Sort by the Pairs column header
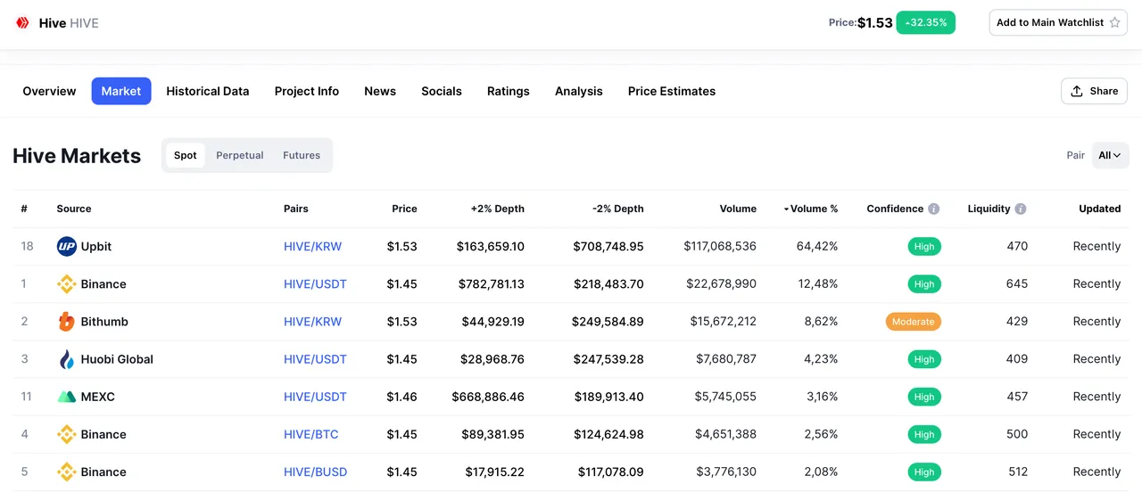1142x492 pixels. point(296,209)
